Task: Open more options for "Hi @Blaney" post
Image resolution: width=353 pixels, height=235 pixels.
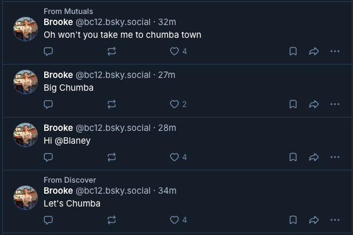Action: (335, 157)
